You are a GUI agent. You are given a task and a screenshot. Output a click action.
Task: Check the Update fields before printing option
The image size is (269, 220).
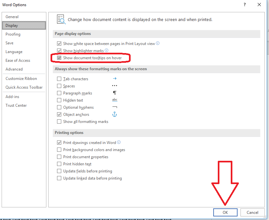tap(59, 171)
